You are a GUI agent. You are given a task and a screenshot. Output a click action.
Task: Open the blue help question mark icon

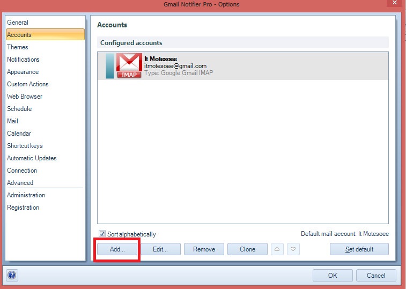click(x=12, y=275)
